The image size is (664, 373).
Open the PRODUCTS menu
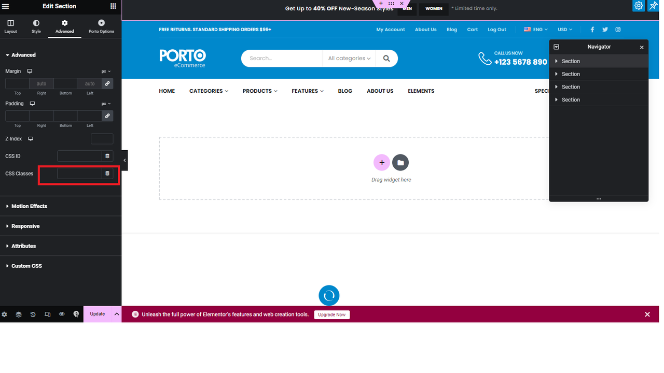point(260,91)
